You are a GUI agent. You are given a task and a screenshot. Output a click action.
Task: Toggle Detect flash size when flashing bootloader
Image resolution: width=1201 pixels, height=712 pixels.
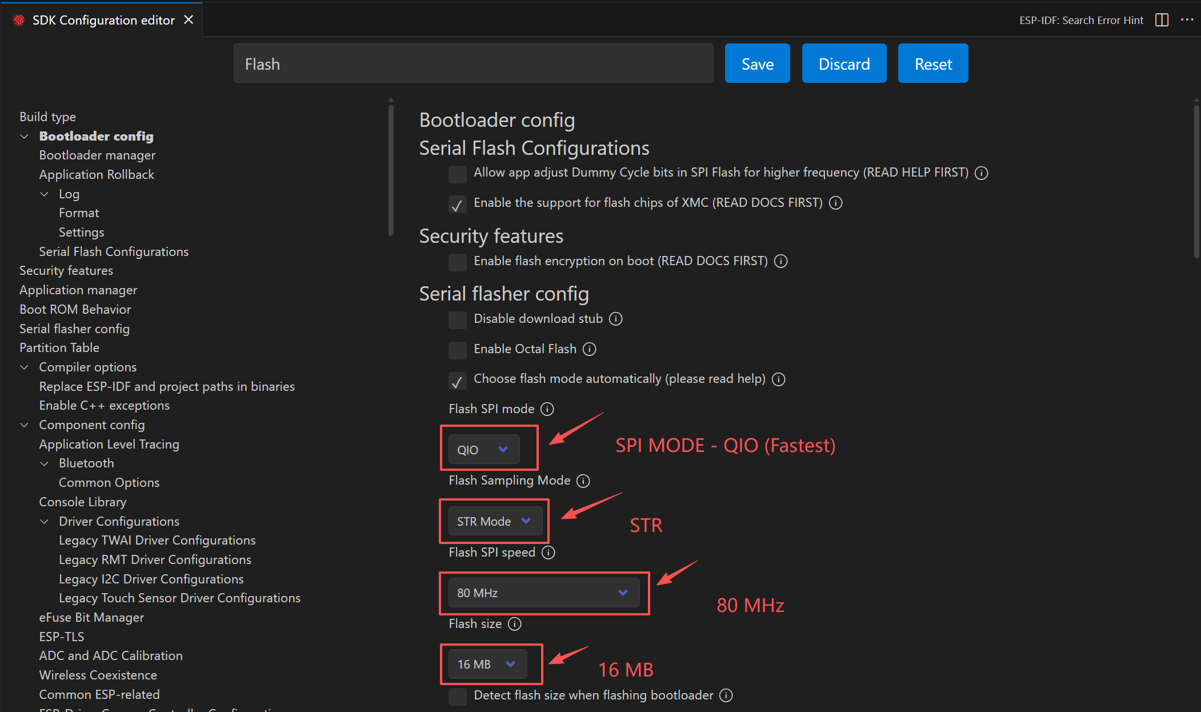(x=457, y=696)
